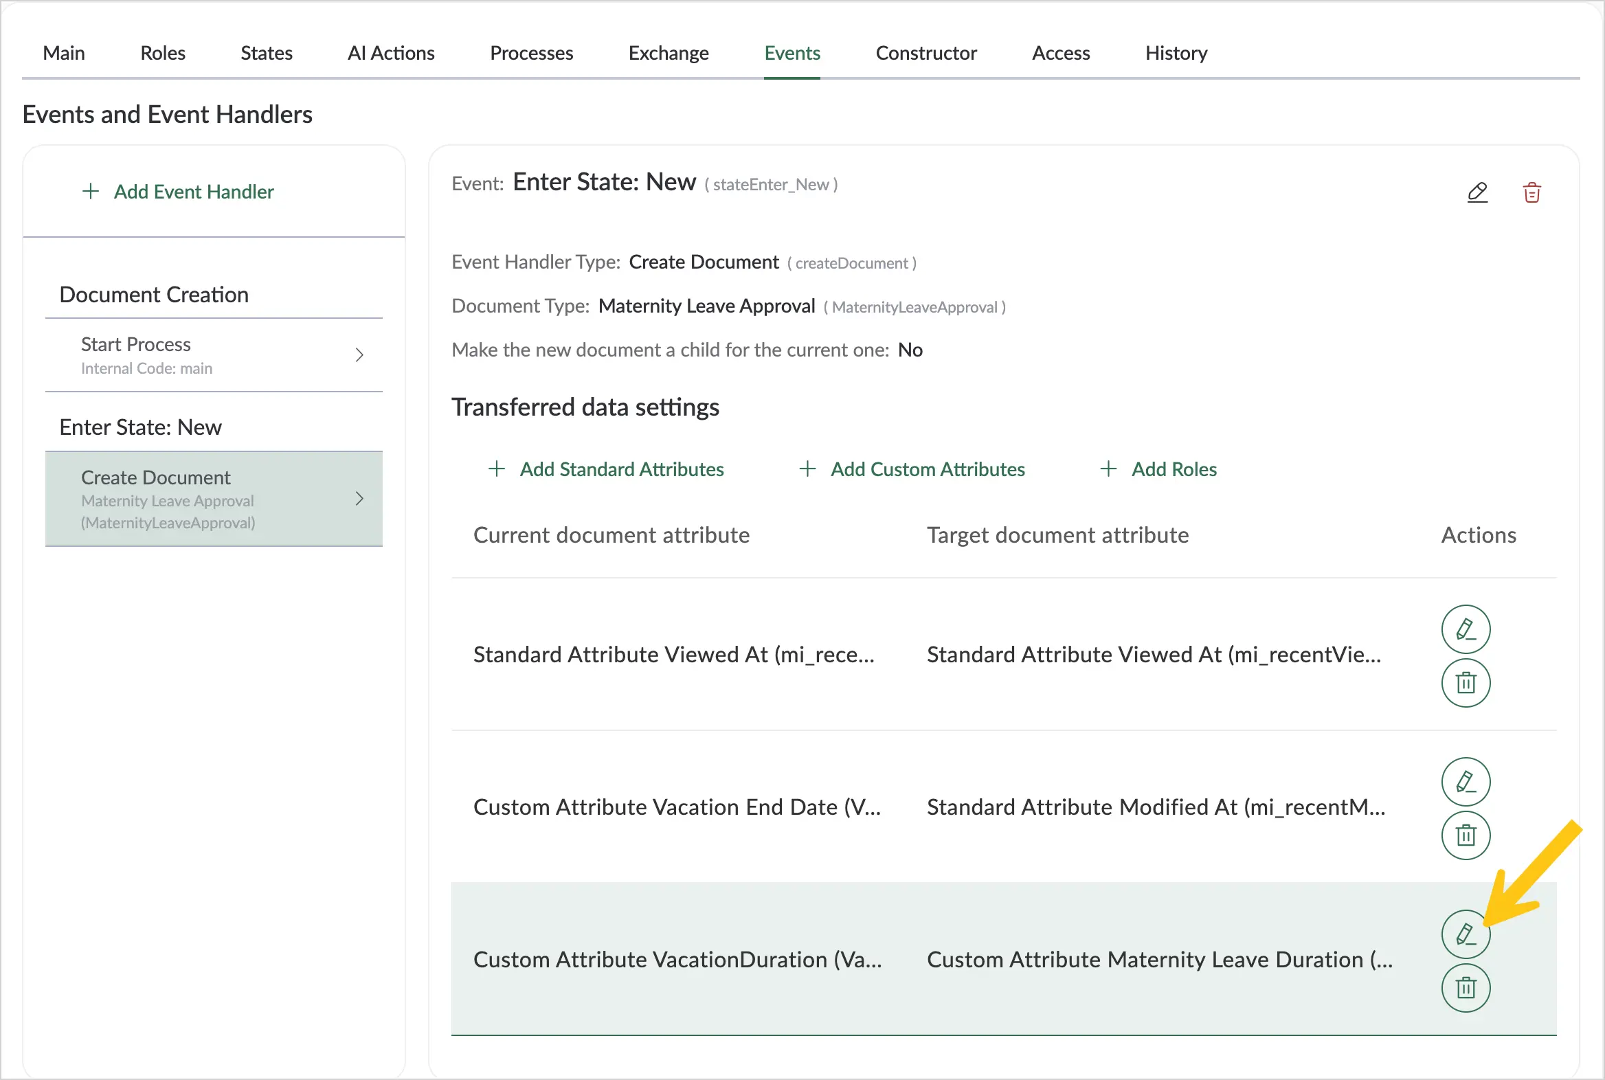This screenshot has height=1080, width=1605.
Task: Click the plus icon beside Add Standard Attributes
Action: pyautogui.click(x=497, y=469)
